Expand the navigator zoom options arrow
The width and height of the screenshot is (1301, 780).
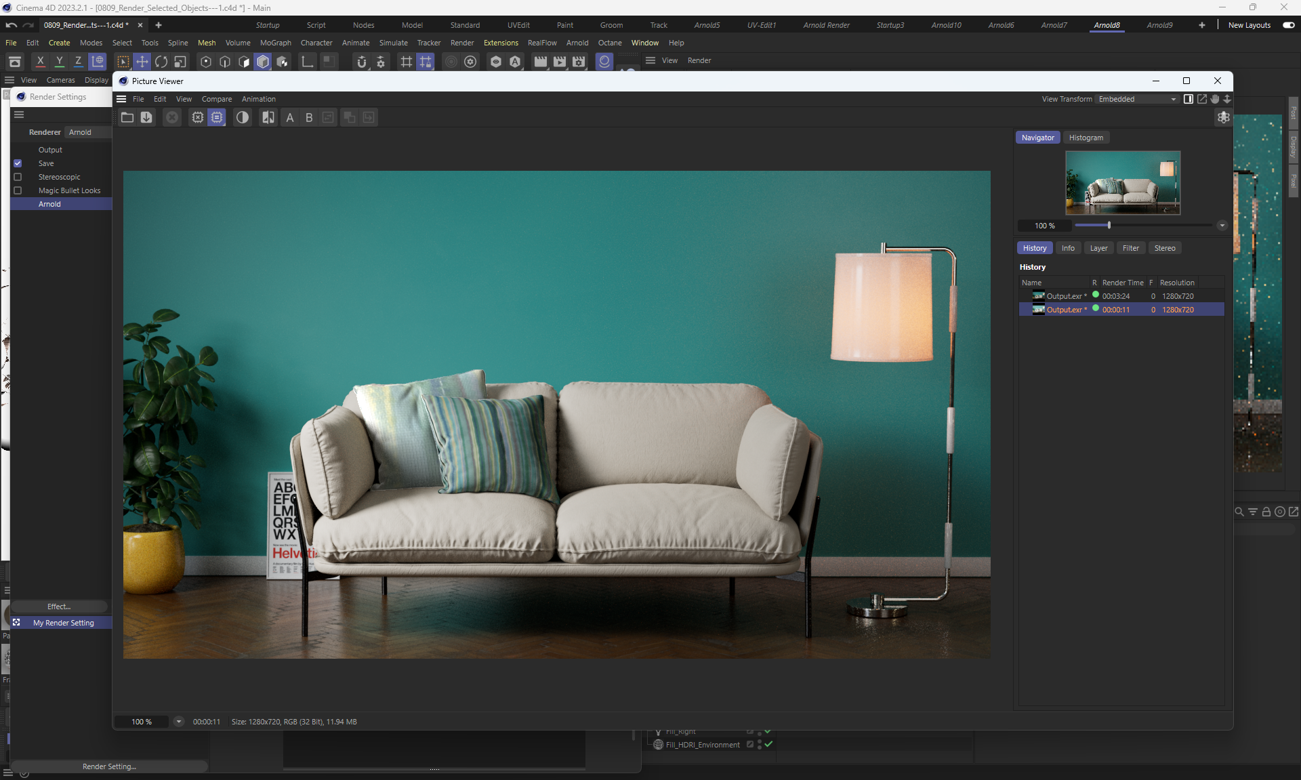tap(1222, 226)
